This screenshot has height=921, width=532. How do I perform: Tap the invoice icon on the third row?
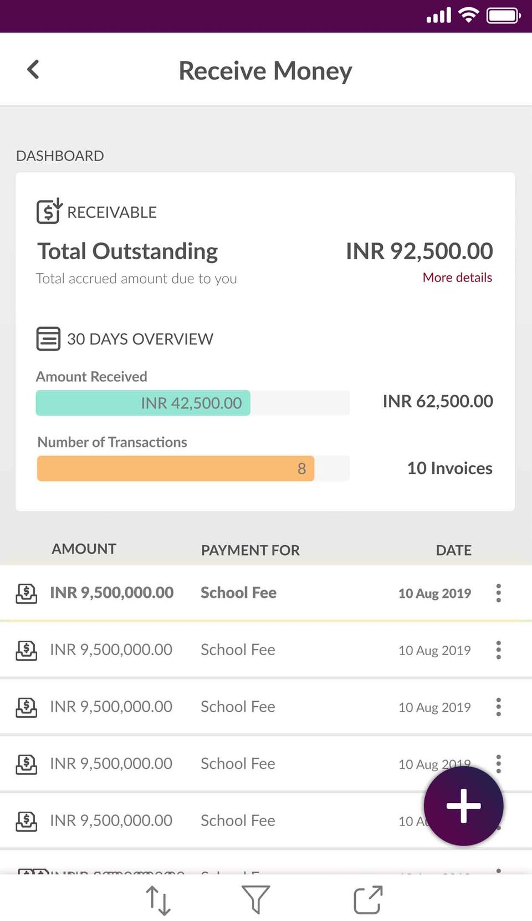pos(27,707)
